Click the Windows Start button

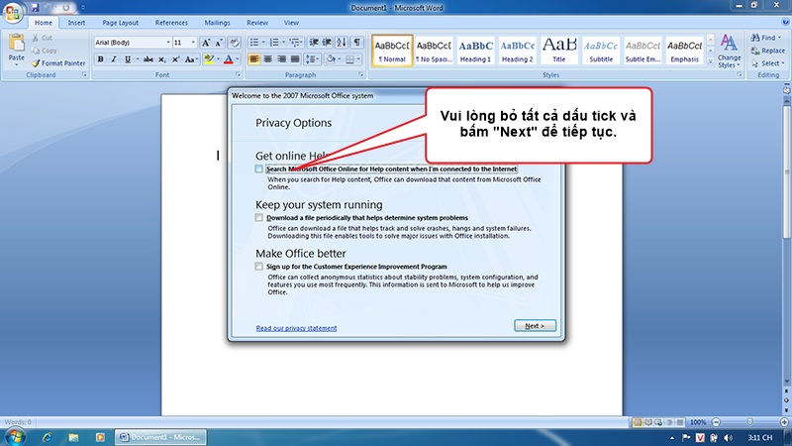pos(15,437)
